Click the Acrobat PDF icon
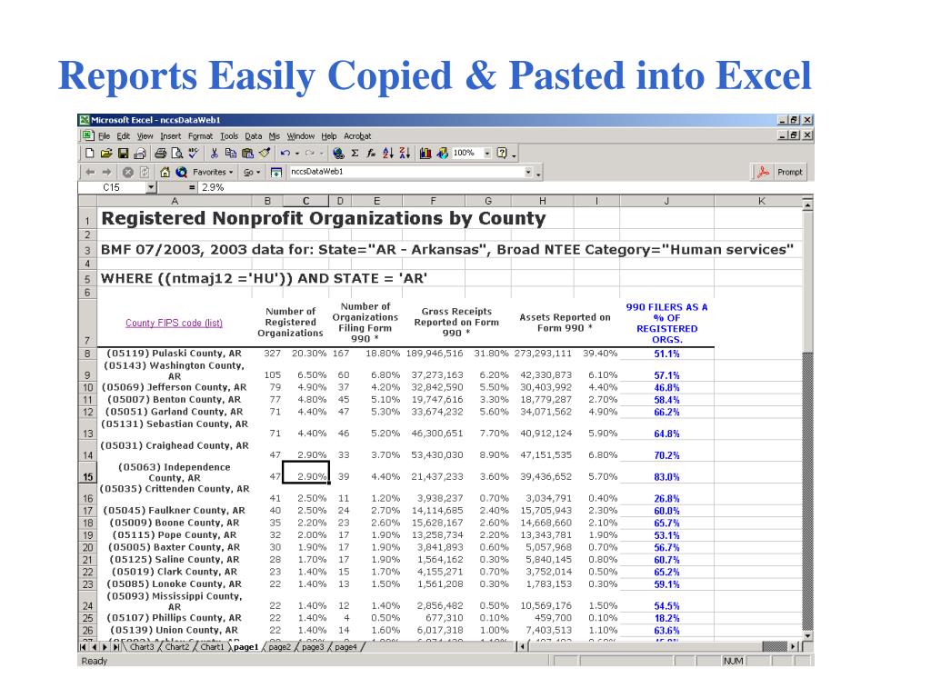The image size is (931, 698). click(x=763, y=172)
